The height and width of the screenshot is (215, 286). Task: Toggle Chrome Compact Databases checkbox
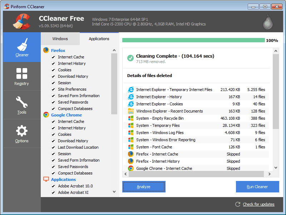coord(53,173)
